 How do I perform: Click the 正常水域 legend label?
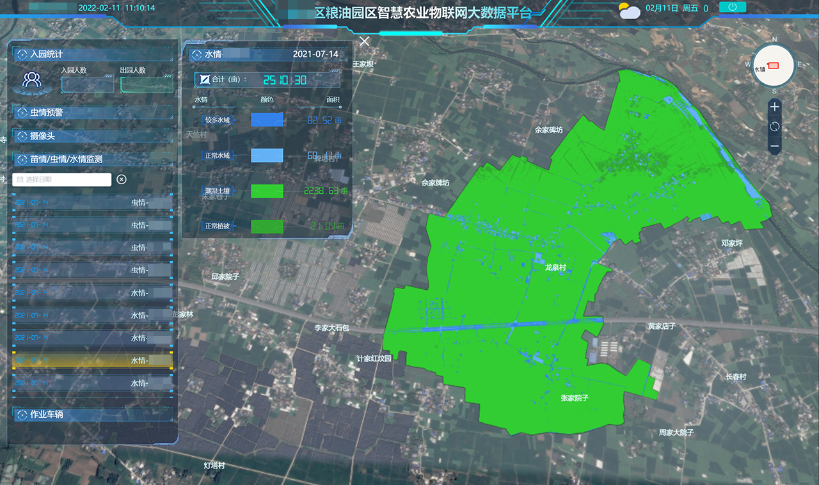(217, 155)
